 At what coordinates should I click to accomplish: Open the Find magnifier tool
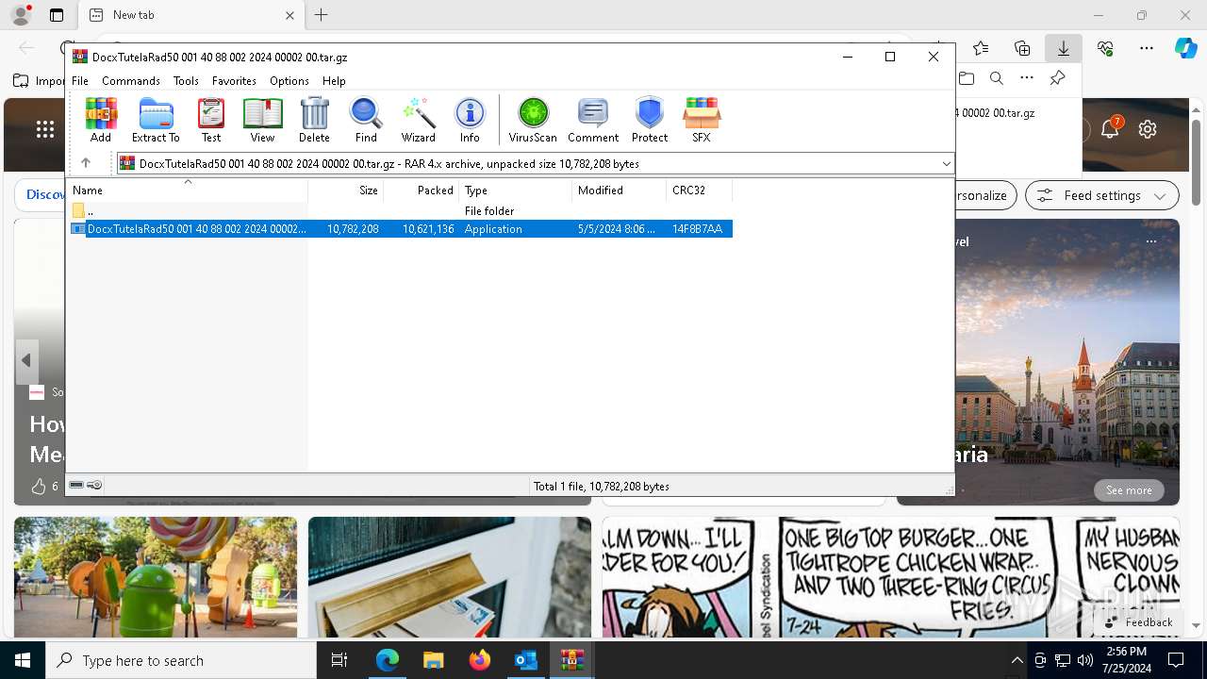(x=366, y=120)
